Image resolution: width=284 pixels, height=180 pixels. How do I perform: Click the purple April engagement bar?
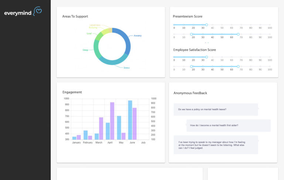(x=112, y=121)
